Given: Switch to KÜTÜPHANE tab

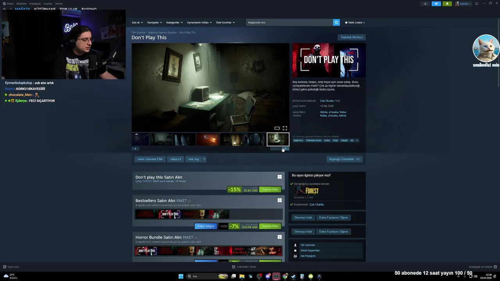Looking at the screenshot, I should (x=45, y=9).
